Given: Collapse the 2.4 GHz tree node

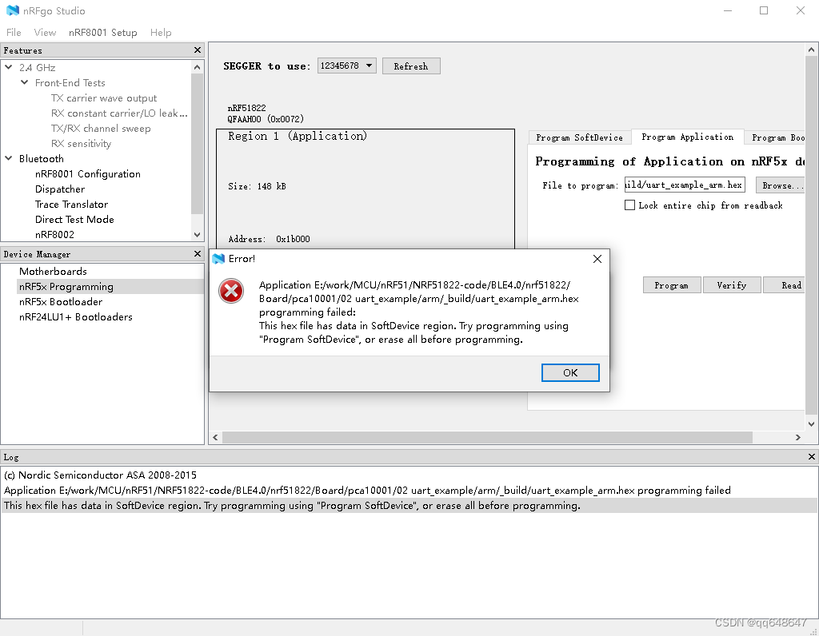Looking at the screenshot, I should pos(8,67).
